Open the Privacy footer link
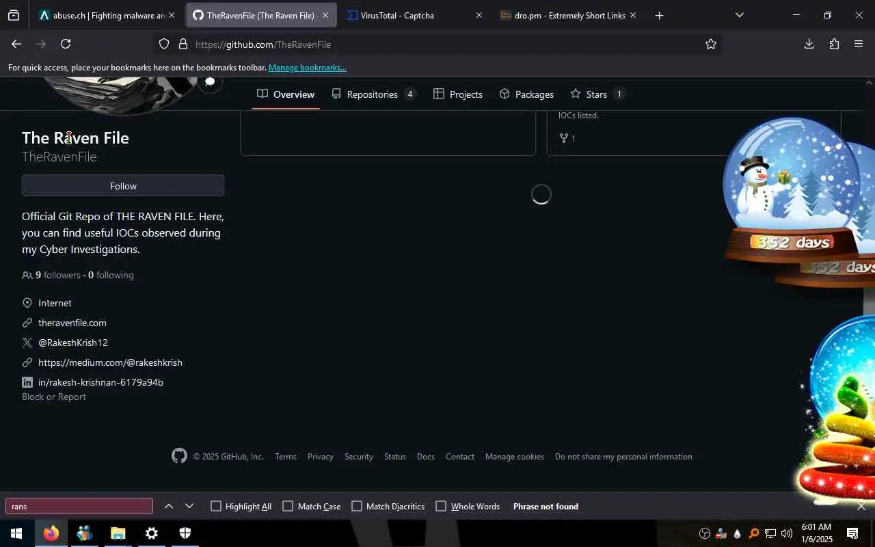Viewport: 875px width, 547px height. (321, 457)
